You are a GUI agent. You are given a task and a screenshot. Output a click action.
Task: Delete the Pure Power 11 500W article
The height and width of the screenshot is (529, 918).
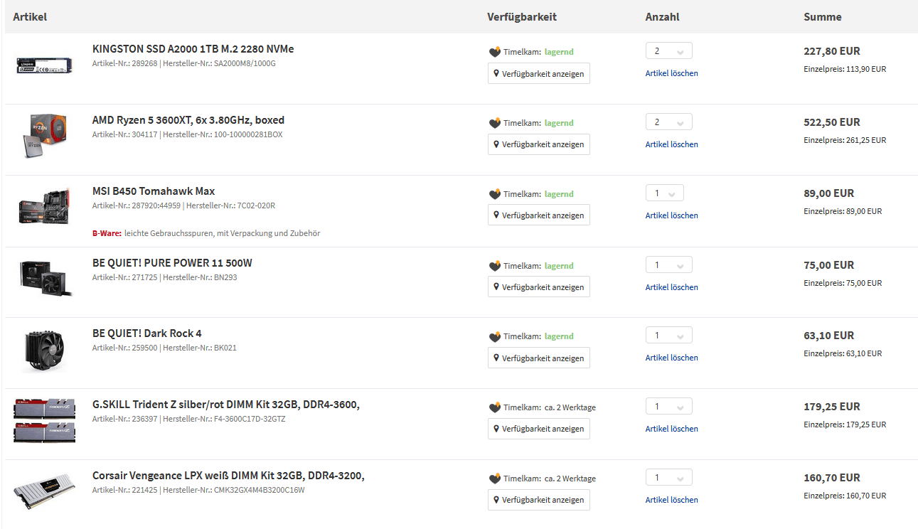672,287
